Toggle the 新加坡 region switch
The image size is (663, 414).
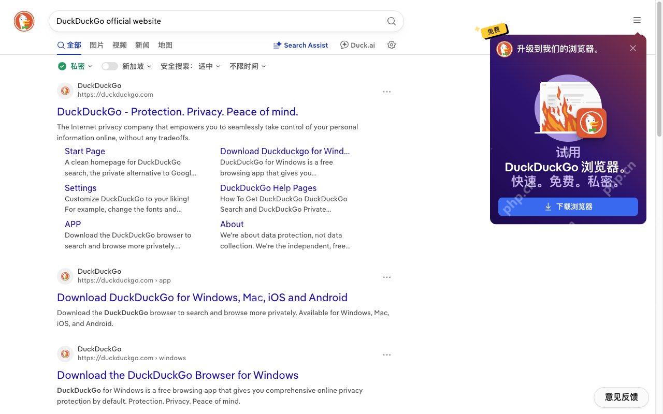110,66
